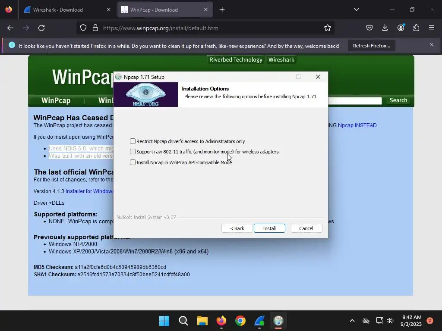Open the Riverbed Technology link
The width and height of the screenshot is (442, 331).
[236, 59]
